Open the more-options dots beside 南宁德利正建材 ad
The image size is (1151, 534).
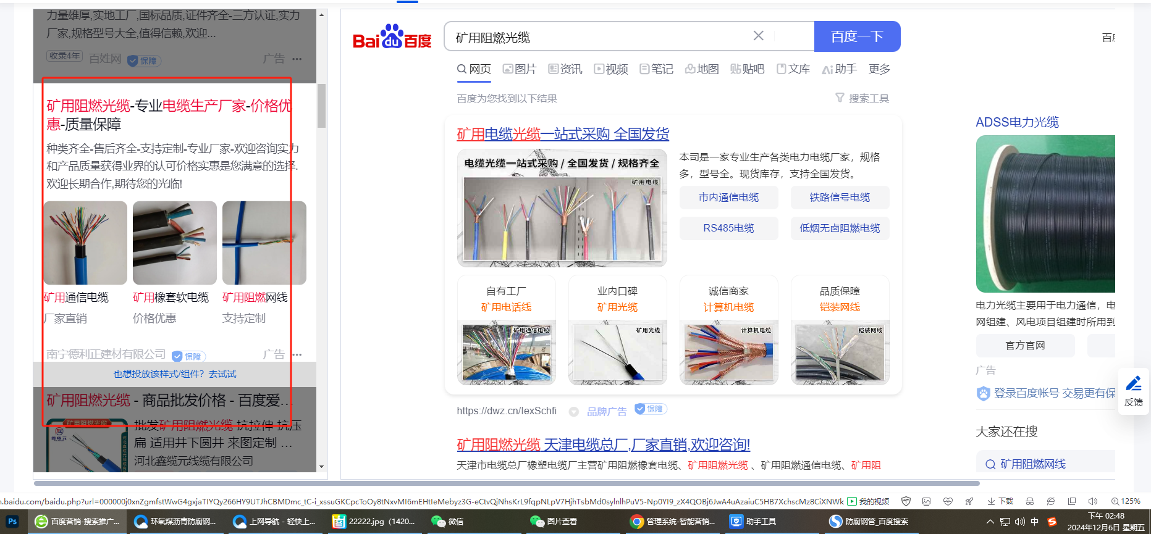tap(297, 355)
